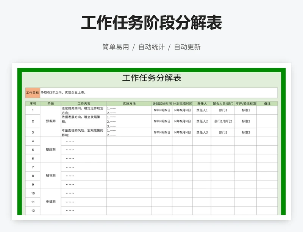Select the row number 4 cell
The image size is (303, 232).
point(33,141)
